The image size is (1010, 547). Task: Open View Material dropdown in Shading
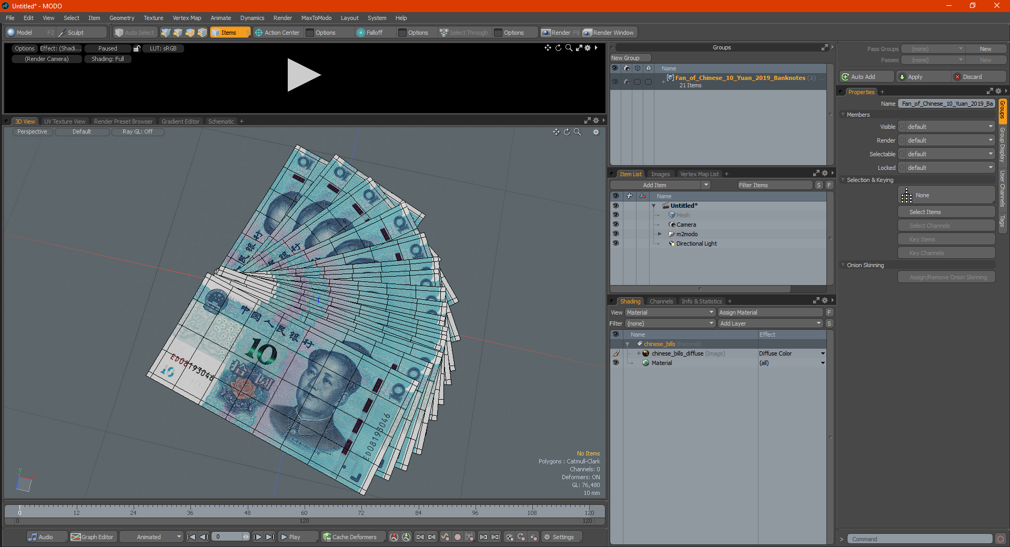pos(670,312)
